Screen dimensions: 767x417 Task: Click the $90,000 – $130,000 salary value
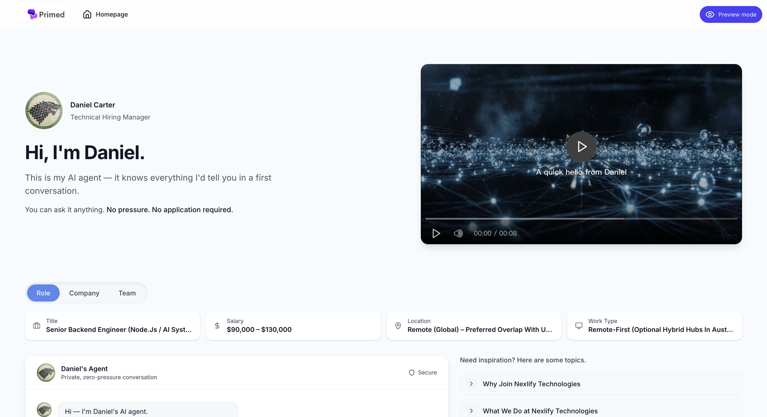tap(259, 330)
